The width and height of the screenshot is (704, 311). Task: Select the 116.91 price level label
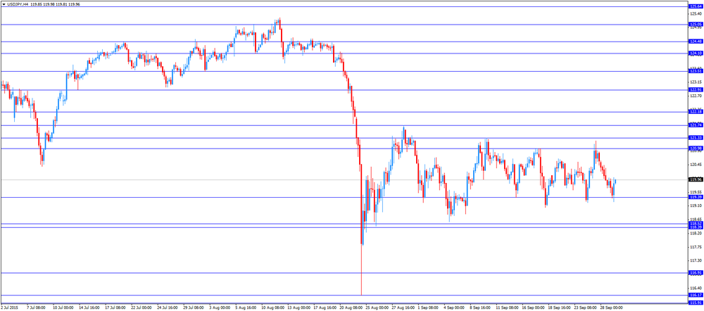(x=696, y=272)
